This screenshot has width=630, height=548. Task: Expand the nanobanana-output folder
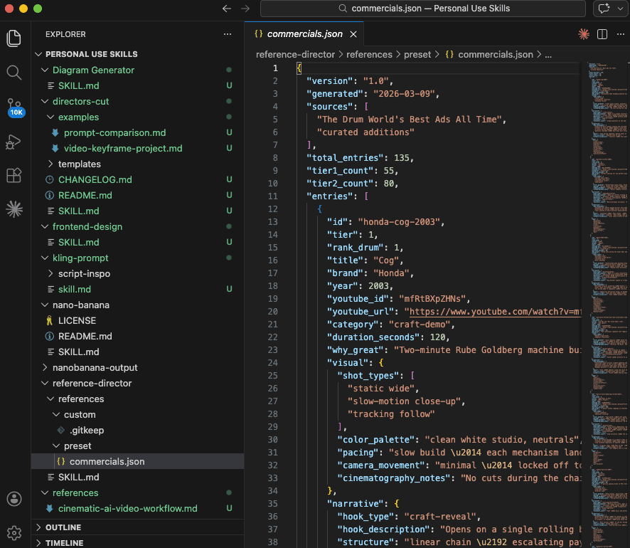coord(95,367)
